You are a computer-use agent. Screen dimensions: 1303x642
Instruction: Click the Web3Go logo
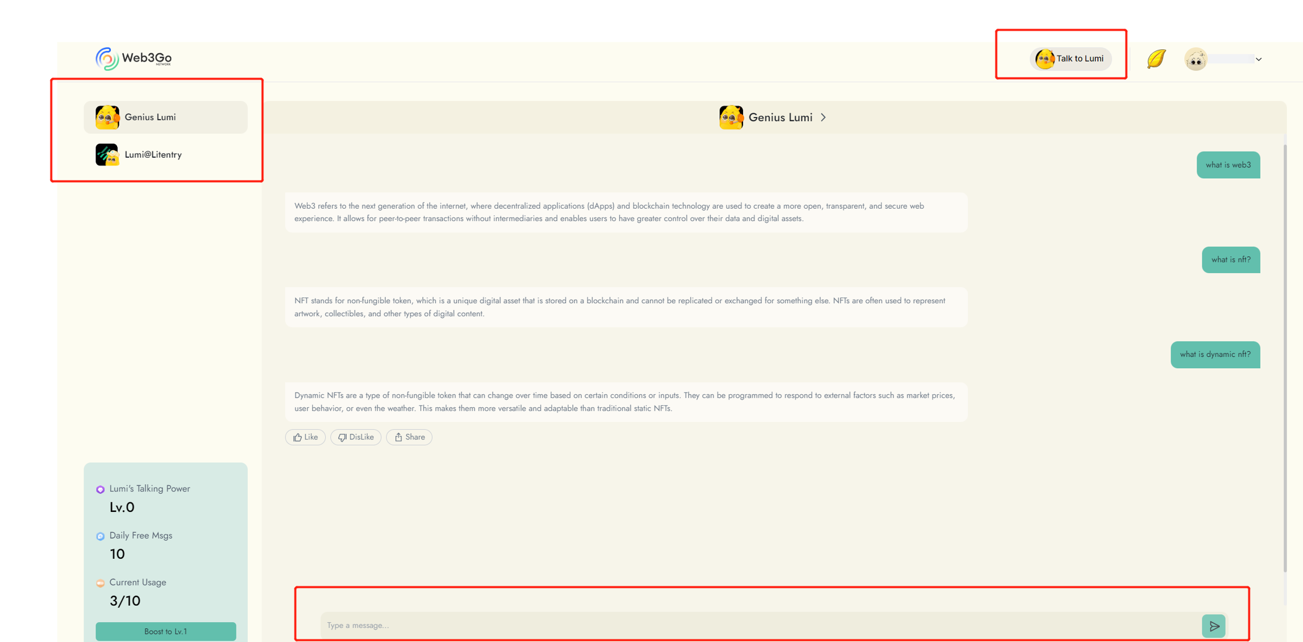tap(134, 58)
